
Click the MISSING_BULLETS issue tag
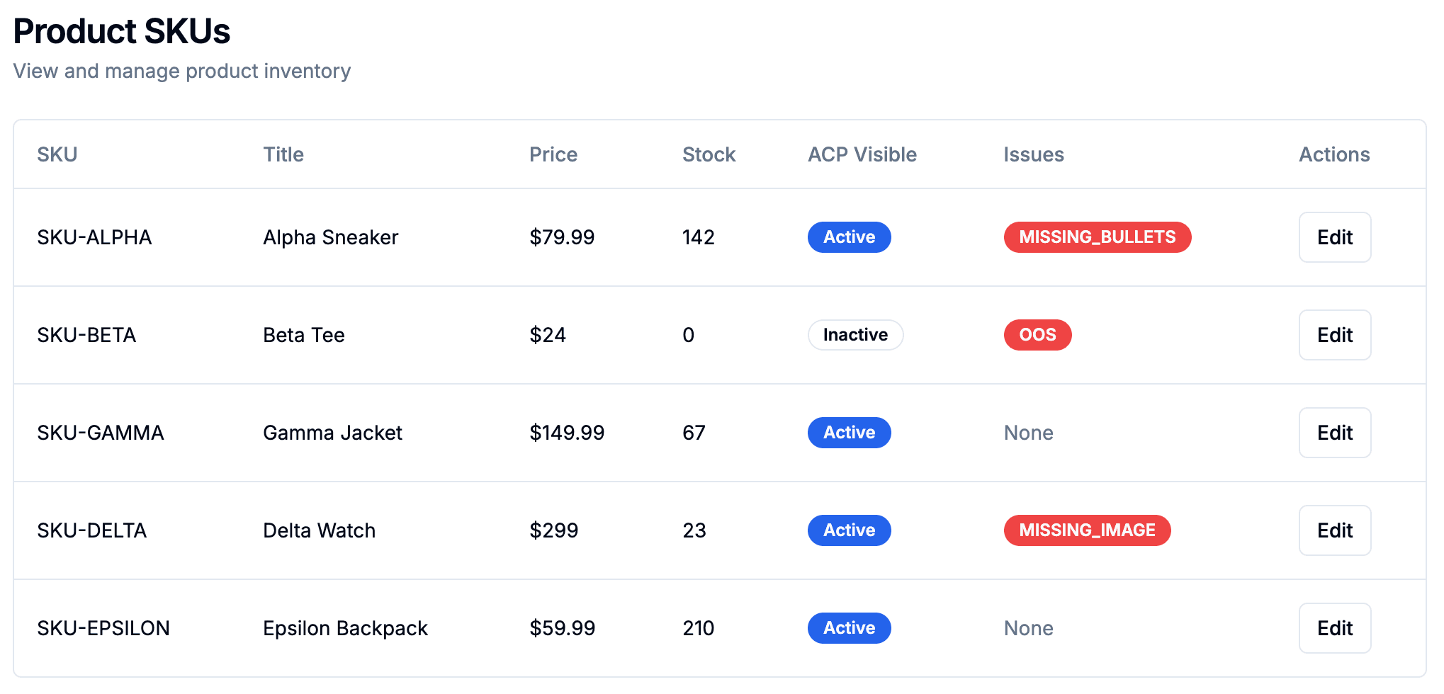[x=1097, y=237]
